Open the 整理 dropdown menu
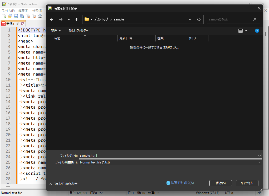 click(x=56, y=31)
